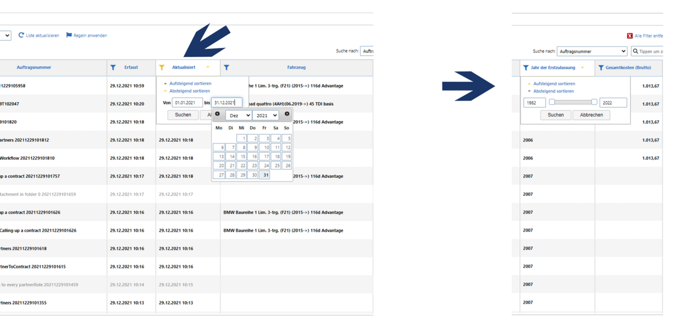
Task: Open the filter icon on Erfasst column
Action: (x=113, y=68)
